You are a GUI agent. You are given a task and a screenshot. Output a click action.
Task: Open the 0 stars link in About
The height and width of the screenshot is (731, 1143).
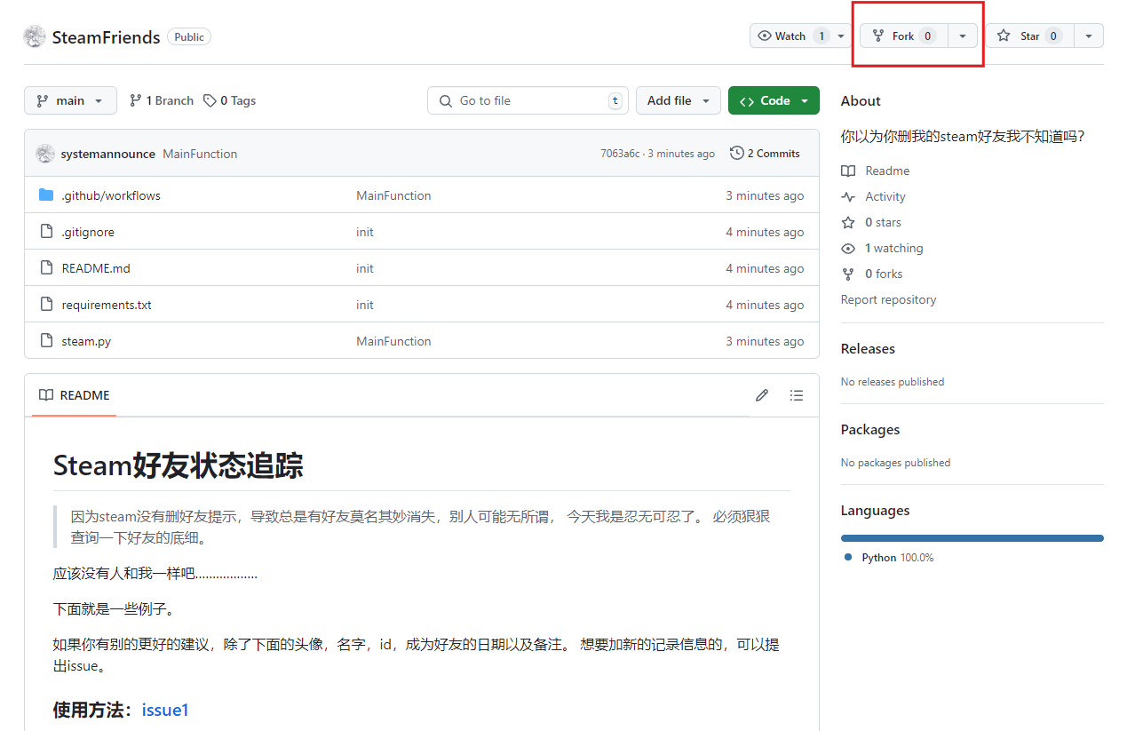883,222
